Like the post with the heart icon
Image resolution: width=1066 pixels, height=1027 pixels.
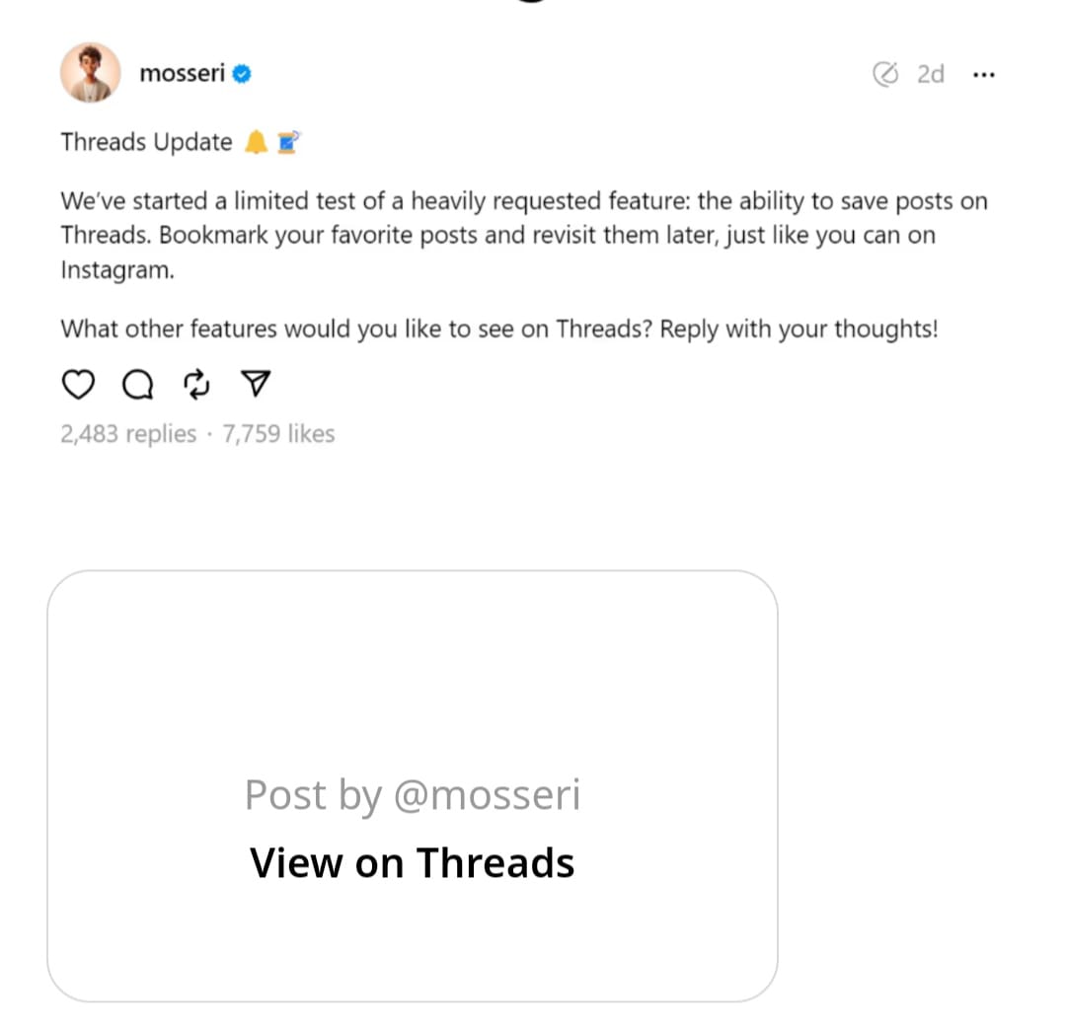[78, 385]
